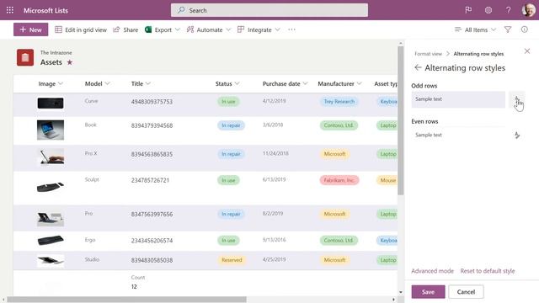
Task: Open the Title column header menu
Action: (x=141, y=84)
